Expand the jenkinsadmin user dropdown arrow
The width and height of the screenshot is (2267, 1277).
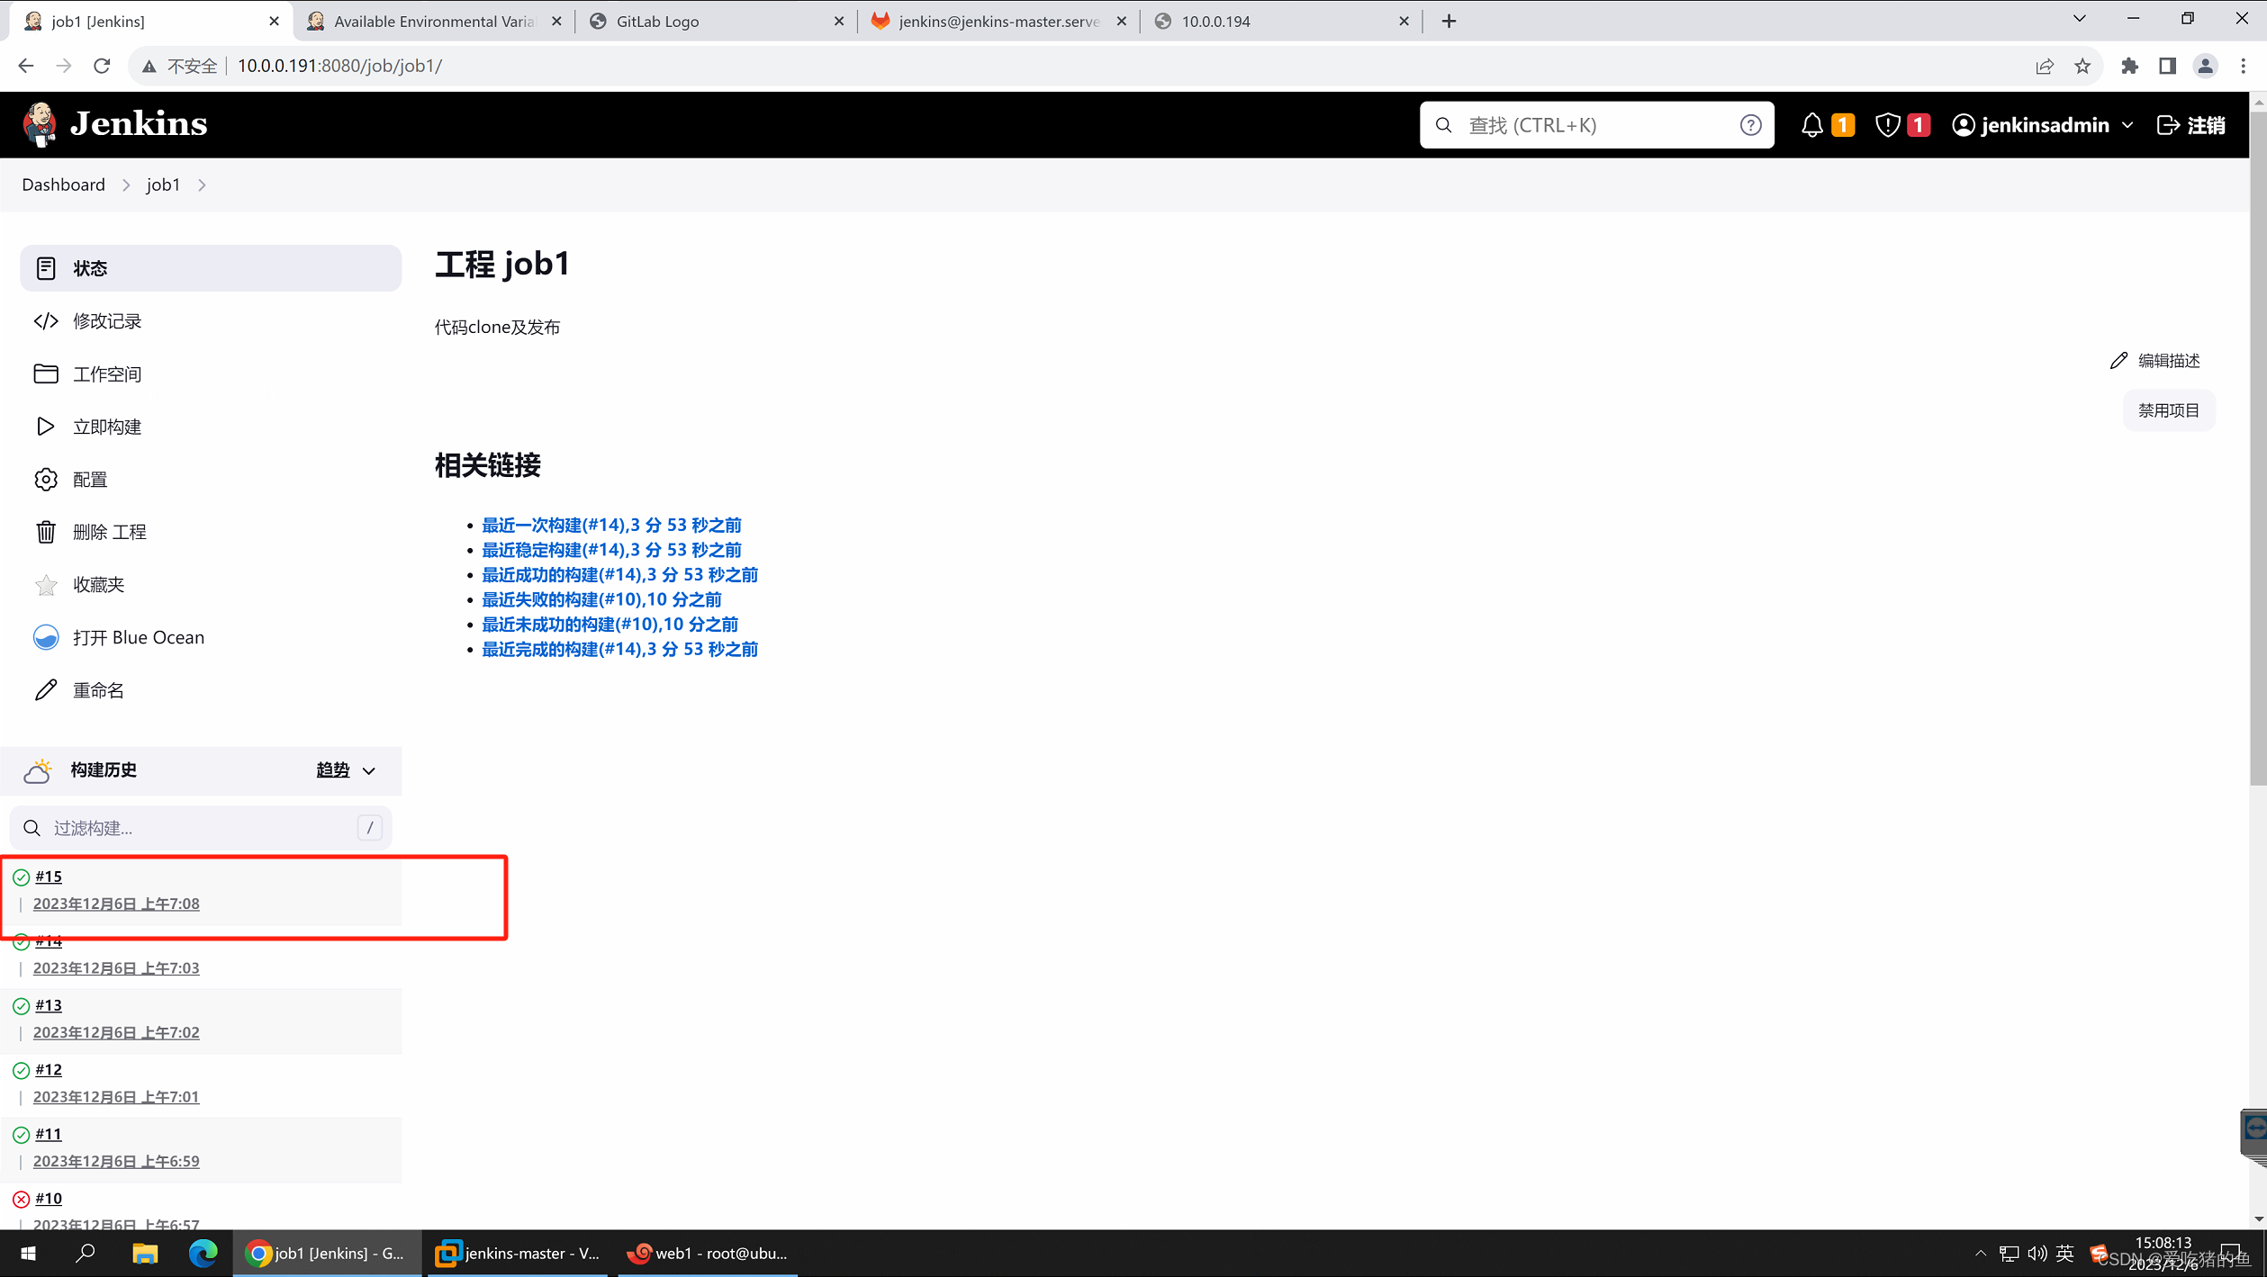tap(2128, 125)
